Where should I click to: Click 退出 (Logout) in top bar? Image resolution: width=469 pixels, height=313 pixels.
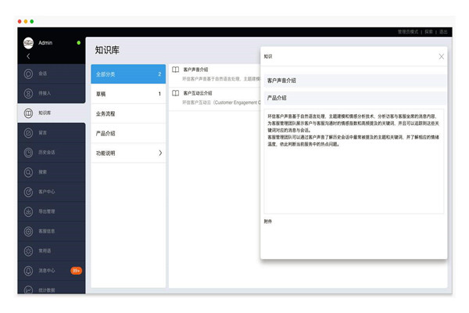(x=444, y=31)
